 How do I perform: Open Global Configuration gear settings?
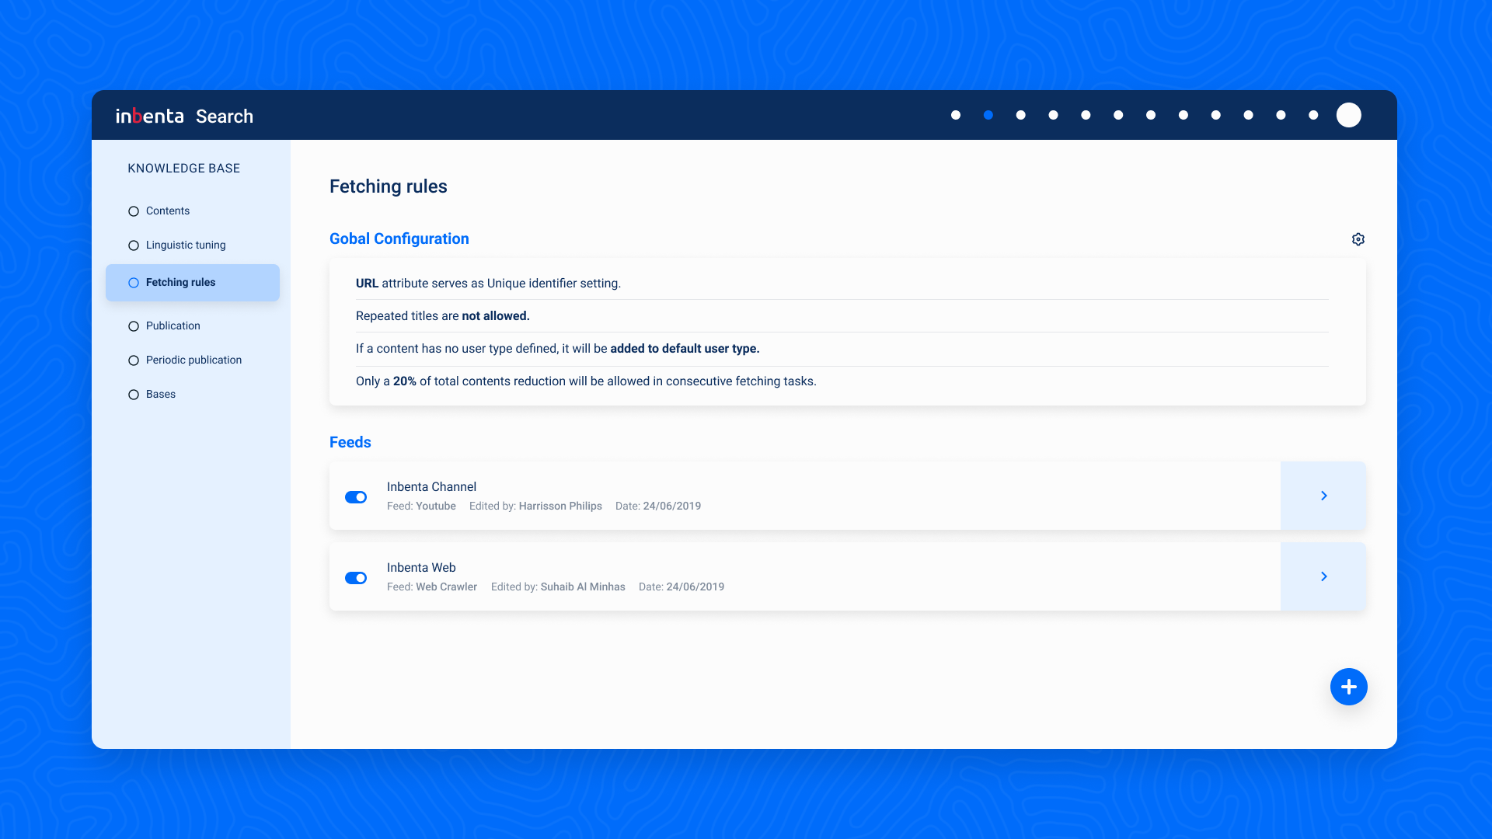click(1358, 239)
